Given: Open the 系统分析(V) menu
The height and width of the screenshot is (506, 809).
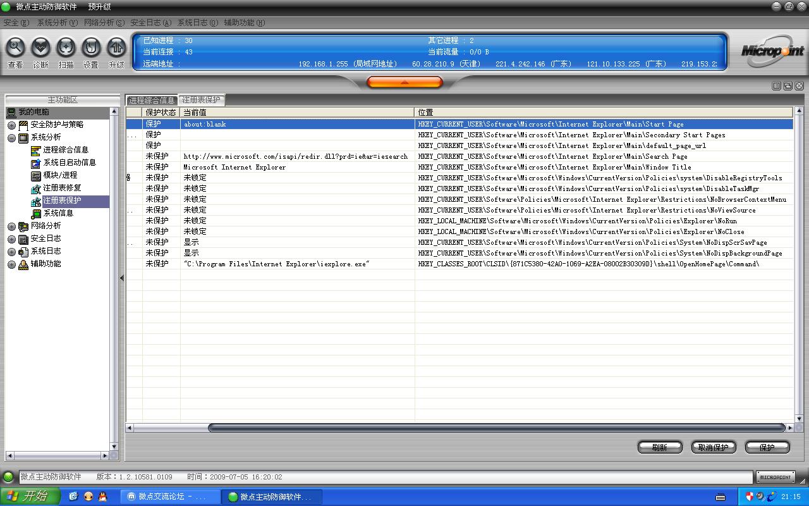Looking at the screenshot, I should click(x=57, y=23).
